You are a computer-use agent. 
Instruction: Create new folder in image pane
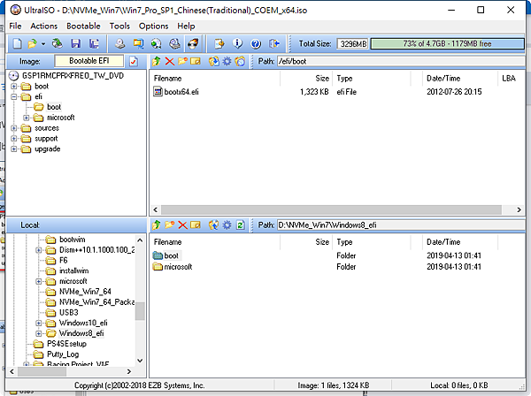pyautogui.click(x=182, y=61)
